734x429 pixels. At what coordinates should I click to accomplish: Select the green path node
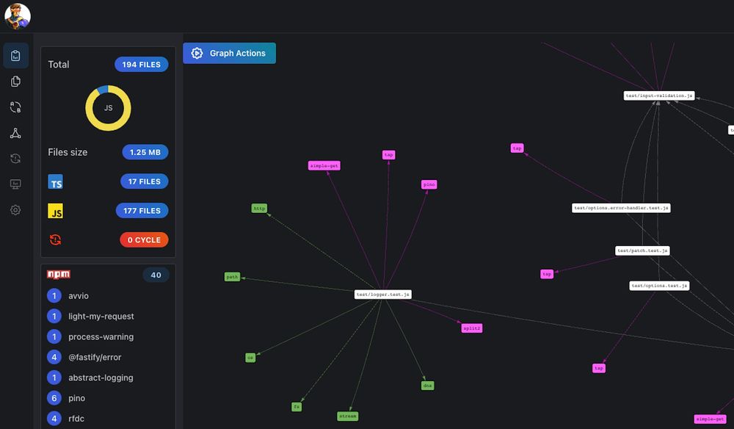click(232, 277)
